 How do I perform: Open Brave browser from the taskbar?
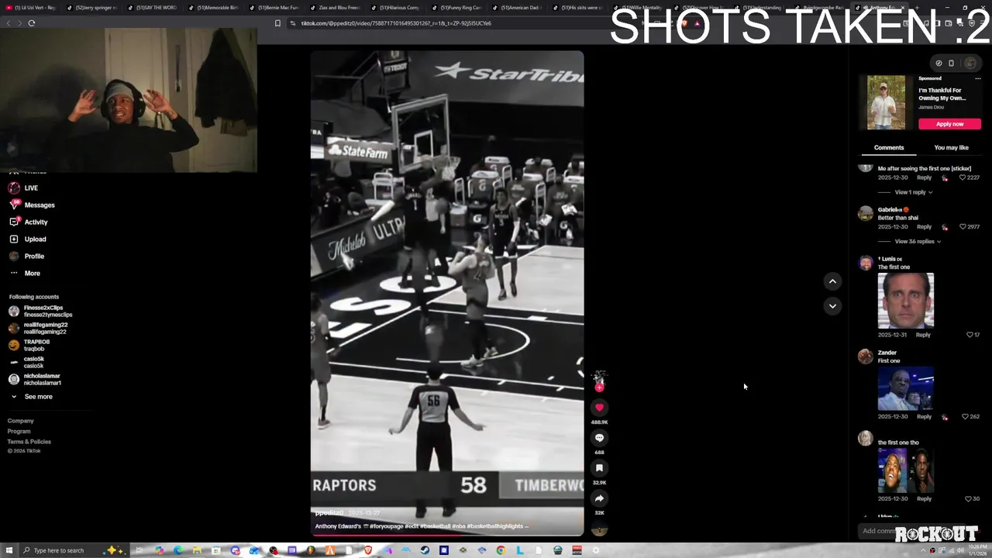click(x=368, y=550)
